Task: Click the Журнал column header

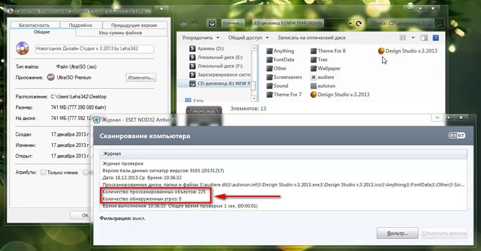Action: pyautogui.click(x=283, y=154)
